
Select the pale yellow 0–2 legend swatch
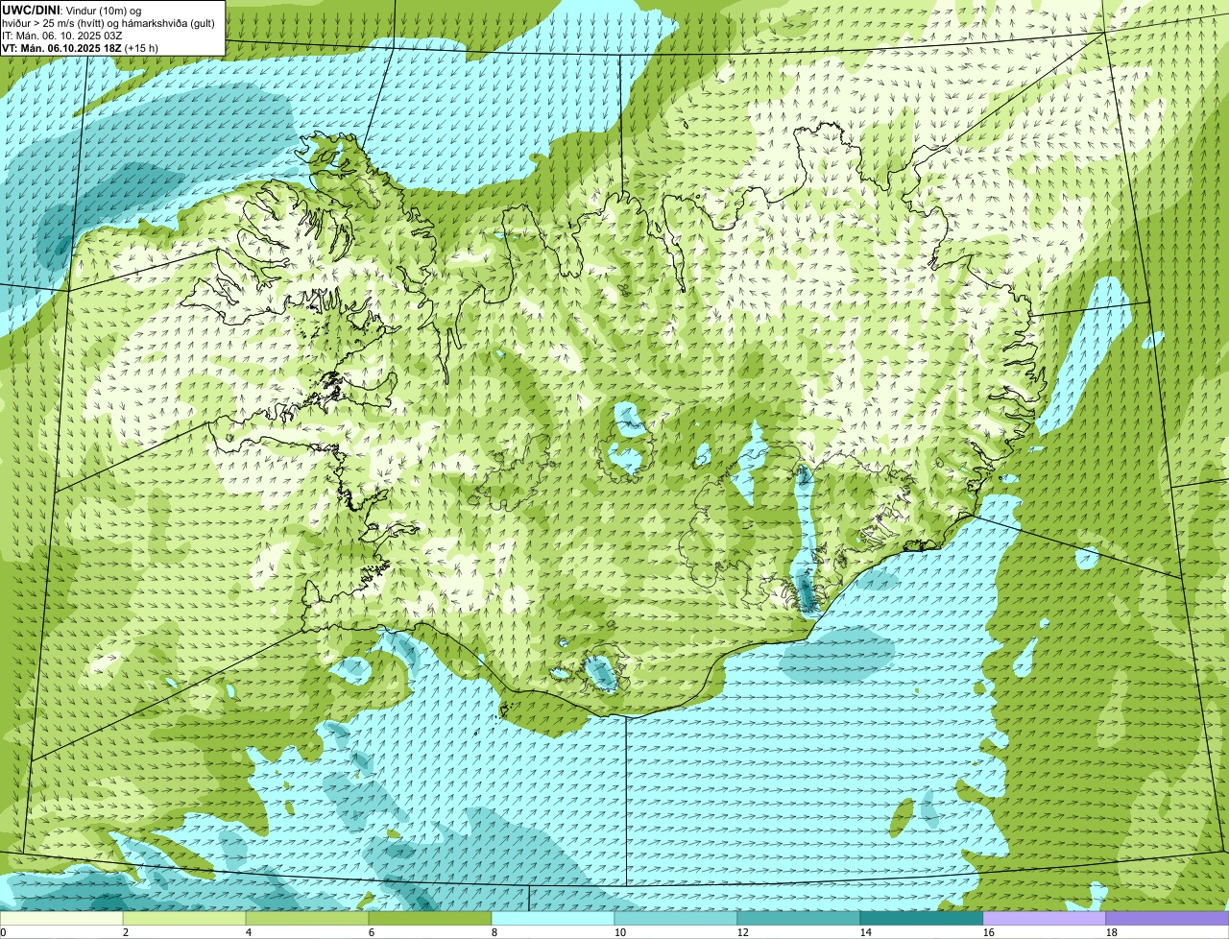(61, 918)
